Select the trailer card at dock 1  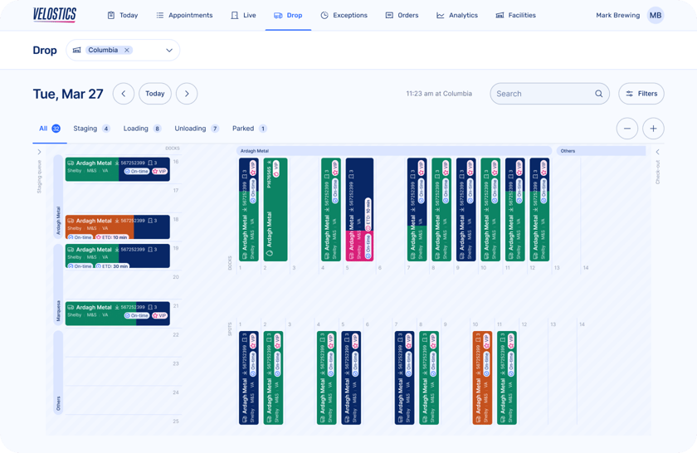point(248,209)
